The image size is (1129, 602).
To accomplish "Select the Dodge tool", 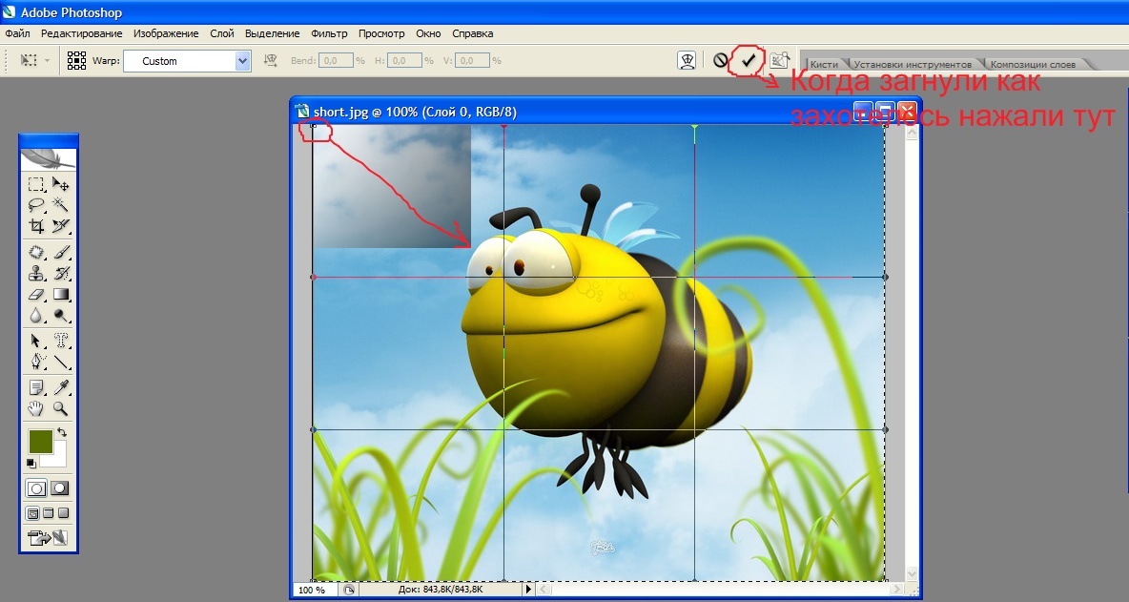I will coord(60,315).
